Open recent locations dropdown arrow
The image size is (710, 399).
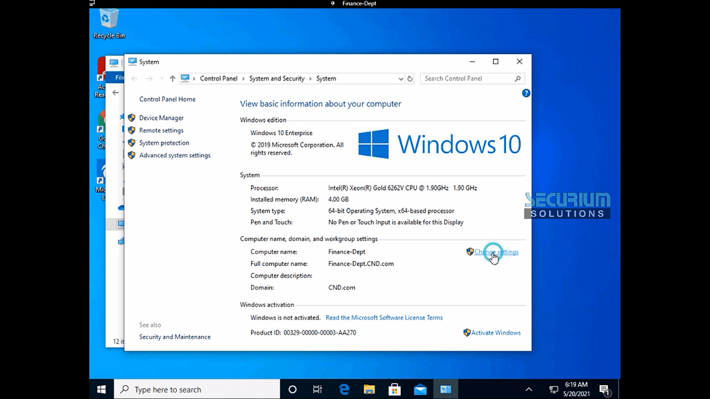click(162, 79)
